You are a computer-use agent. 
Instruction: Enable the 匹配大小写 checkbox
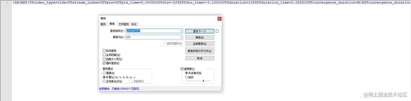[104, 59]
